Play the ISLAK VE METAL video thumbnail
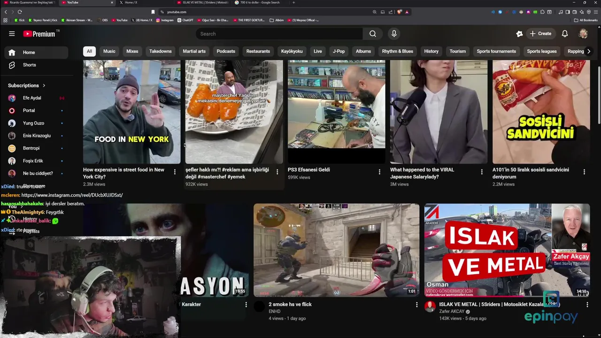 (507, 250)
